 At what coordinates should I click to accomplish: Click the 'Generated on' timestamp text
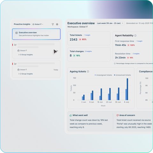coord(139,23)
